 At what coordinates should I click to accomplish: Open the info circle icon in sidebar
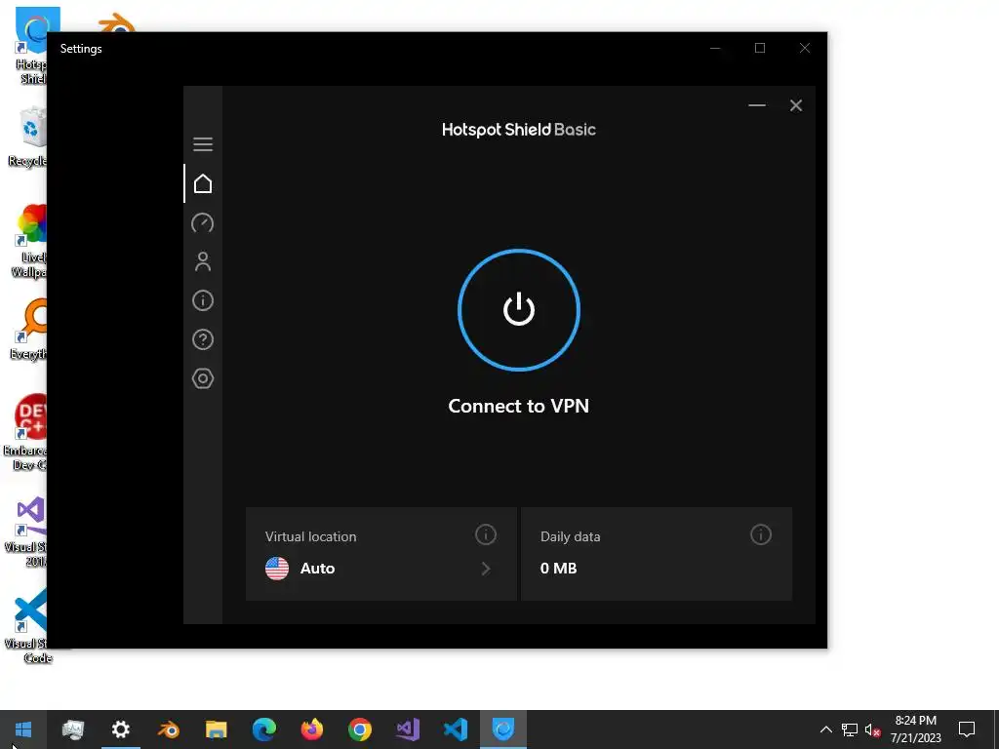click(203, 300)
